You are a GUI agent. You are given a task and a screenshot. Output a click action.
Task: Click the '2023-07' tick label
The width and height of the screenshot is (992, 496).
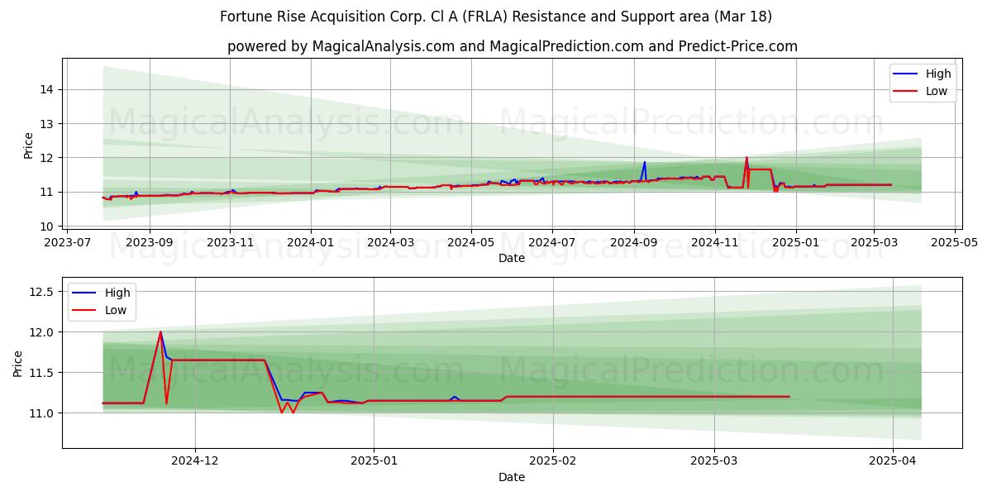(69, 243)
